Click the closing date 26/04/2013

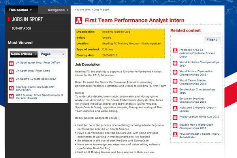point(110,55)
